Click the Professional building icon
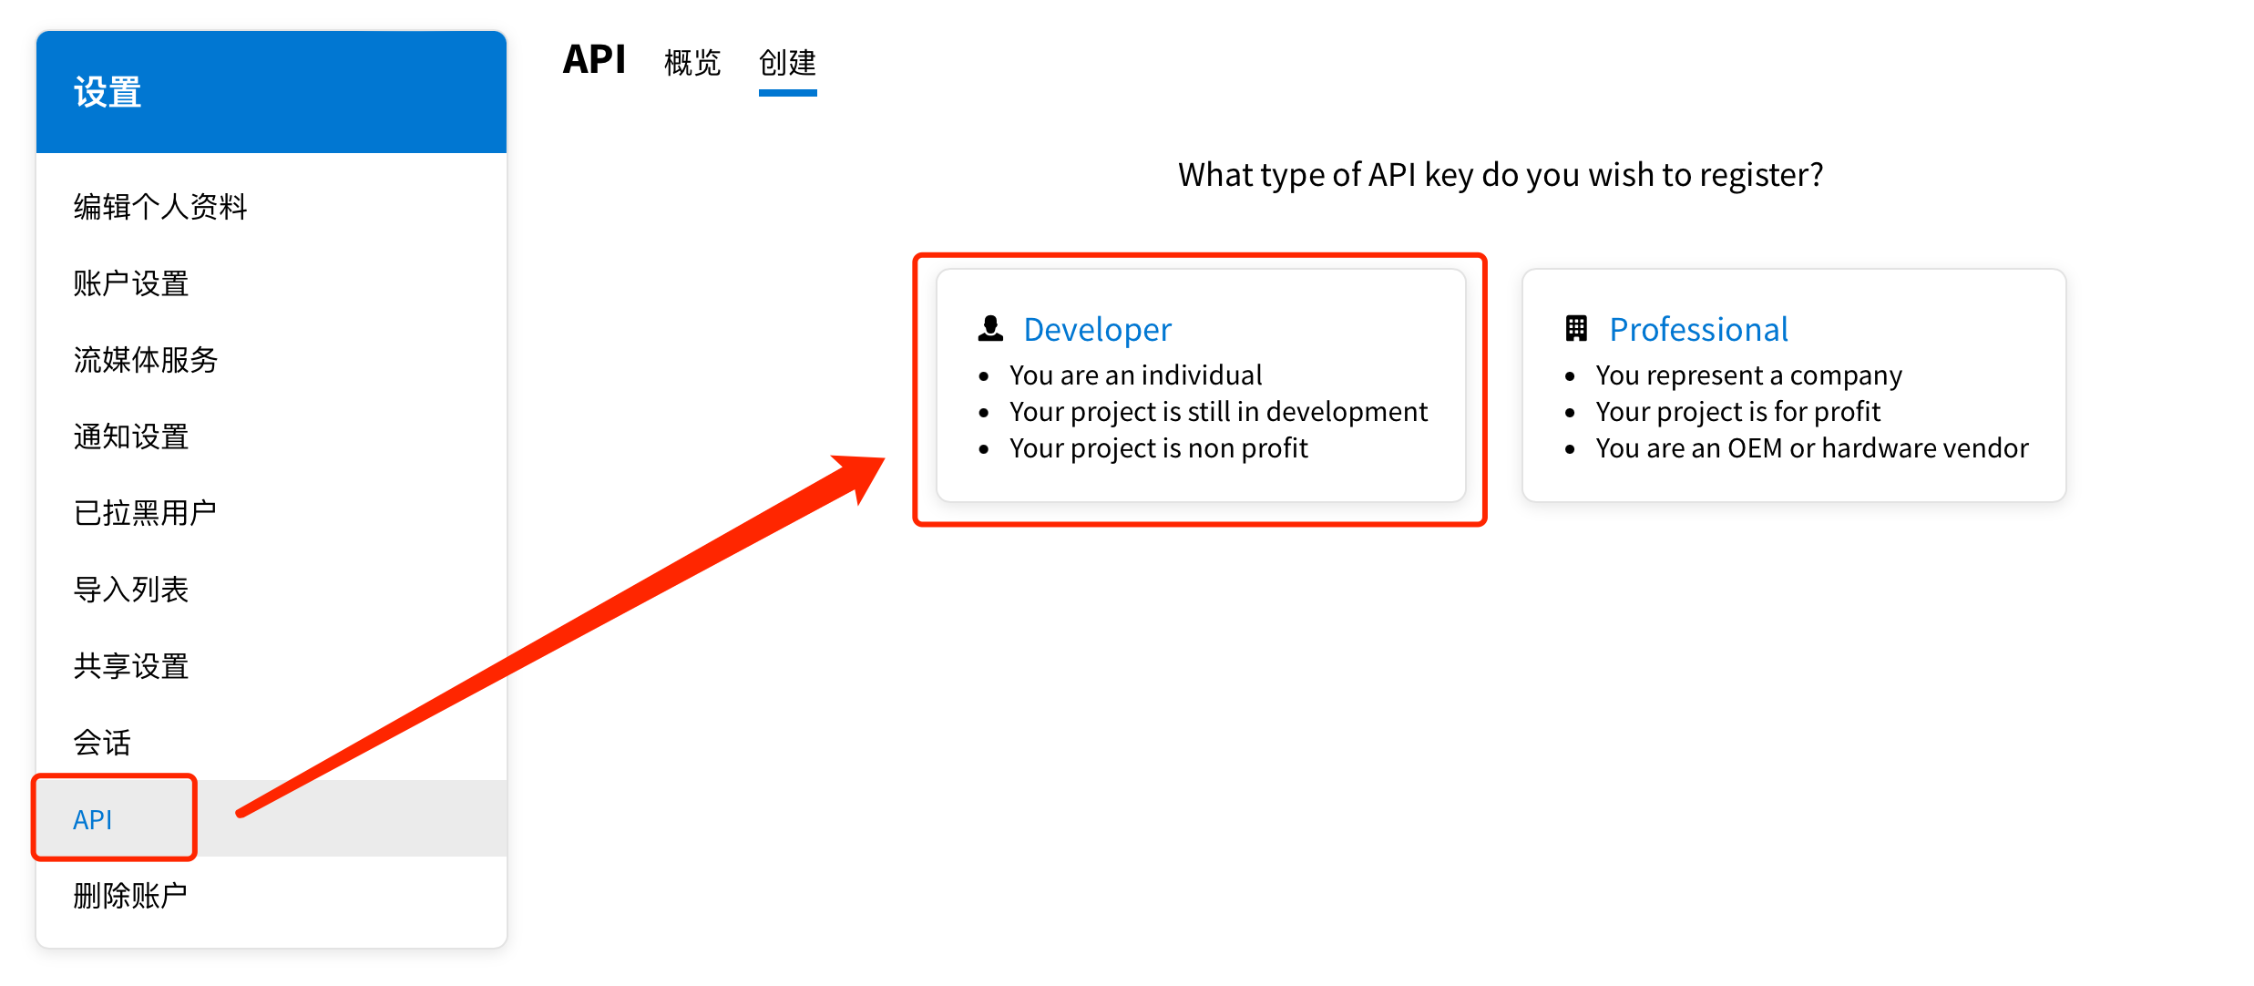 1575,328
